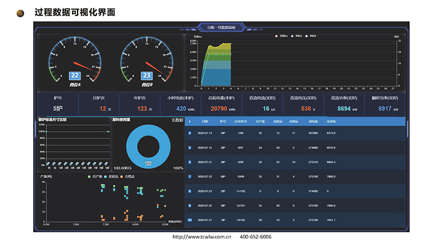443x248 pixels.
Task: Click the 冶炼一线数据面板 title banner
Action: click(221, 27)
